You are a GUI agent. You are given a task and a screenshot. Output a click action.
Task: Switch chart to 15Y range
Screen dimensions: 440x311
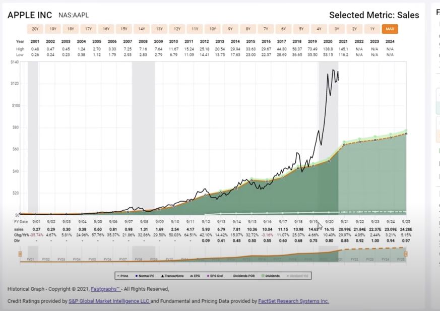(124, 29)
